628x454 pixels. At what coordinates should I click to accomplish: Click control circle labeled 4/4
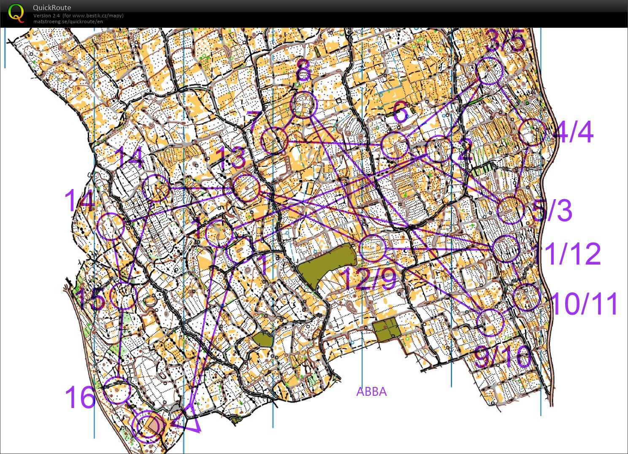tap(531, 132)
